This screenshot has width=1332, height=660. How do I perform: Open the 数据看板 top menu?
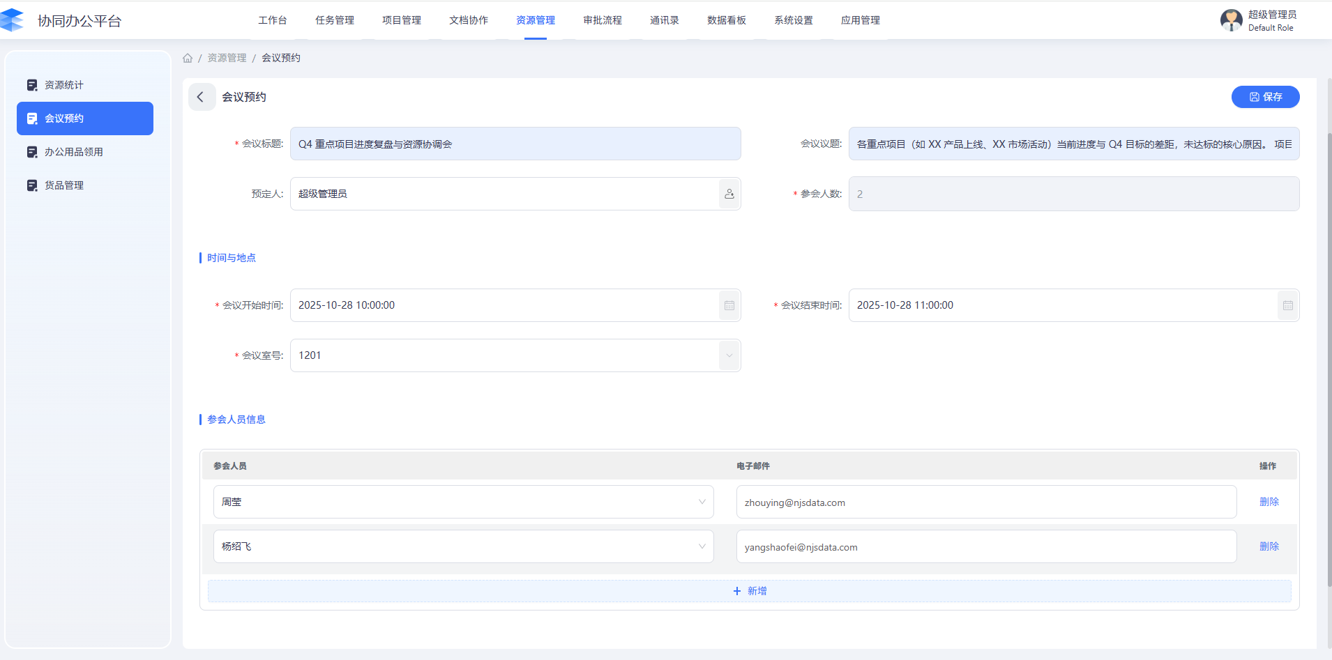pos(726,20)
